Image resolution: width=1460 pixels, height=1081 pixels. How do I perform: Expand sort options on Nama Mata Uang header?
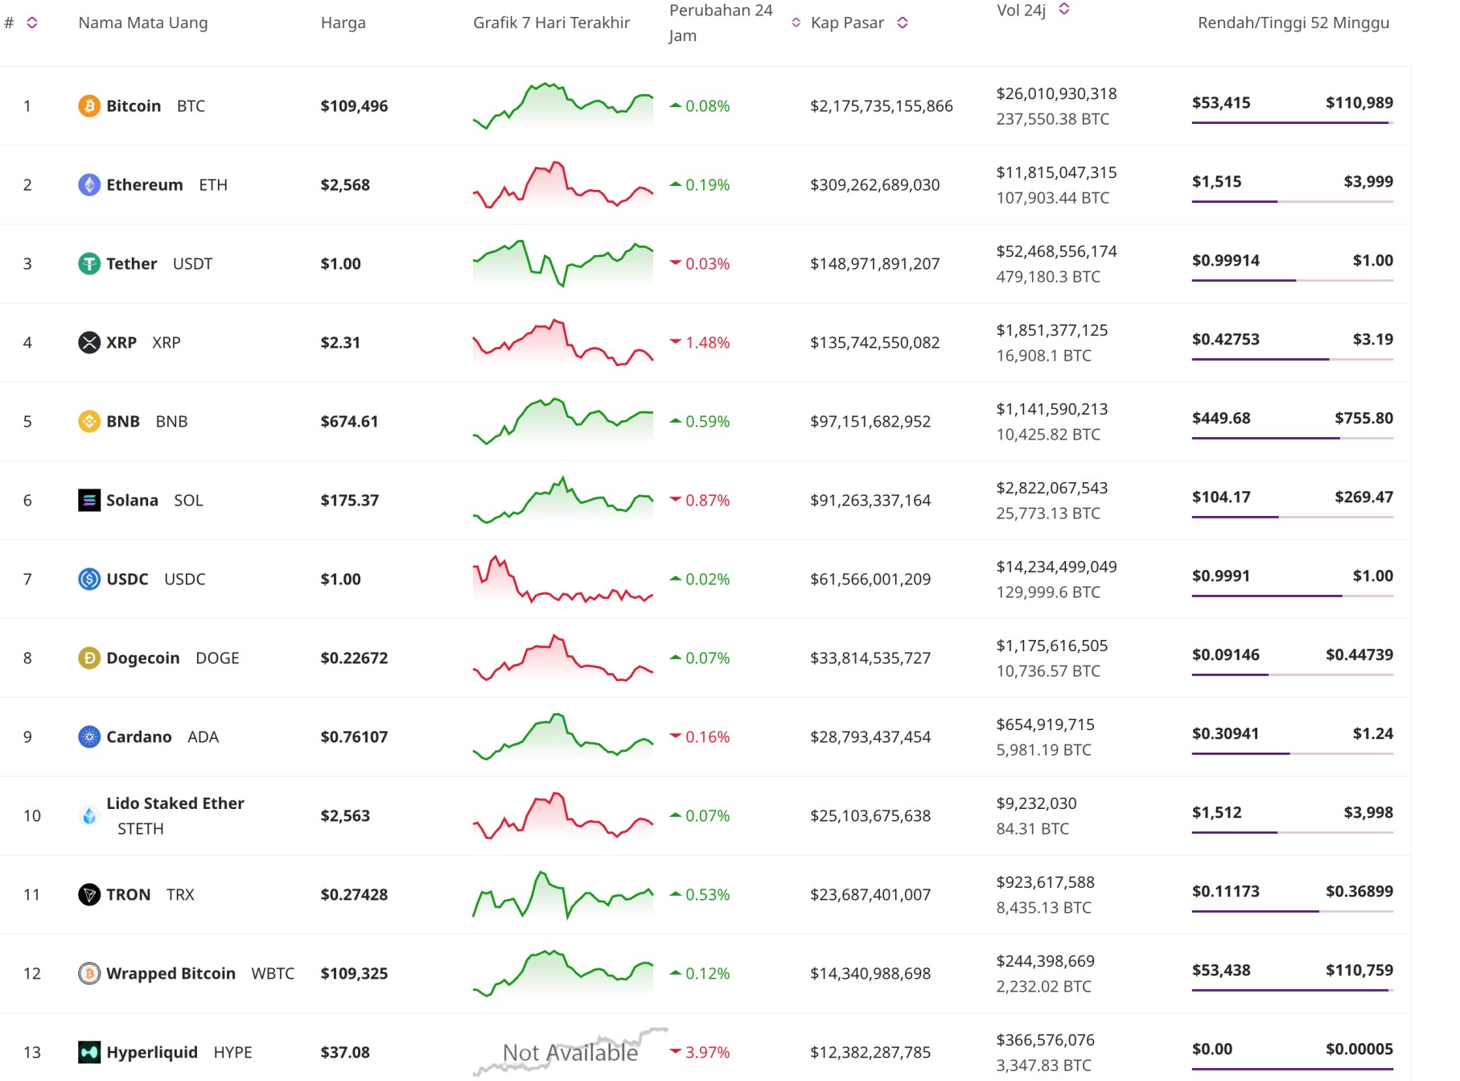coord(142,23)
